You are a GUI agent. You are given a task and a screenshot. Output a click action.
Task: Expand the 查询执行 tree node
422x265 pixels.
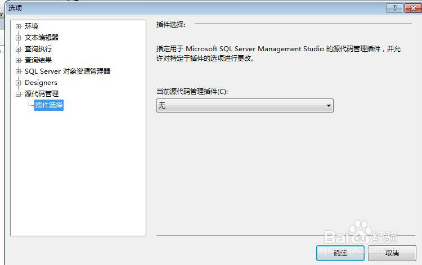(x=19, y=49)
